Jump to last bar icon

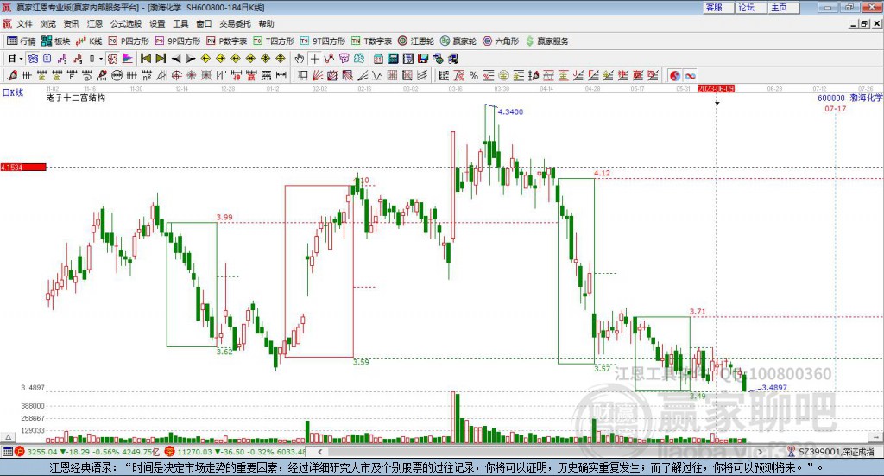(161, 59)
